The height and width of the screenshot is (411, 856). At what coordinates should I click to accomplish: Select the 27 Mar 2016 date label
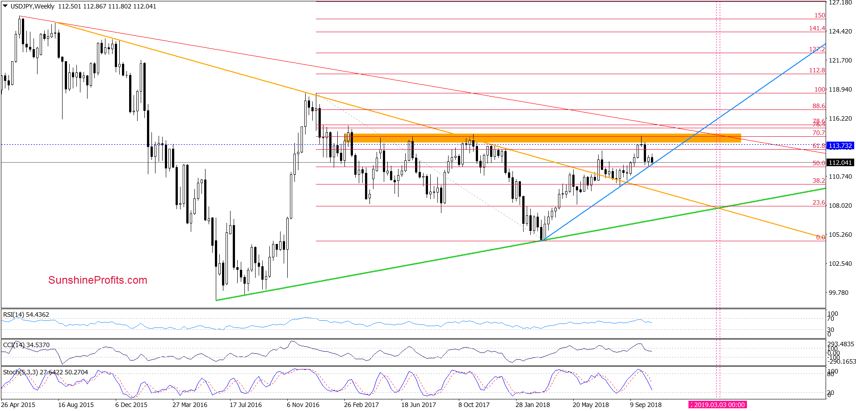pyautogui.click(x=190, y=405)
